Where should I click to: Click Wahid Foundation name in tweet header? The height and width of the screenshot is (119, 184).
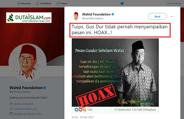(x=96, y=14)
